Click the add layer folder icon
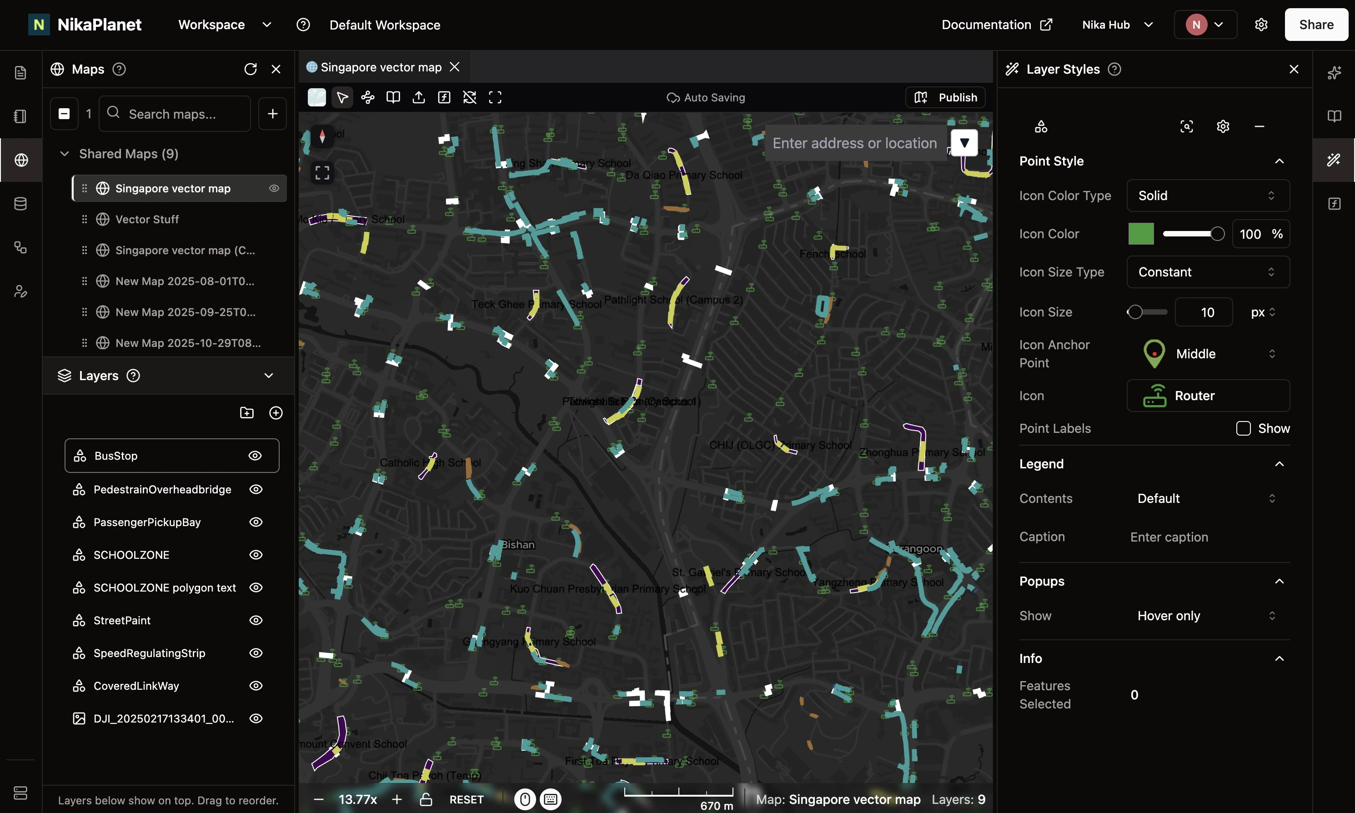The width and height of the screenshot is (1355, 813). point(246,412)
